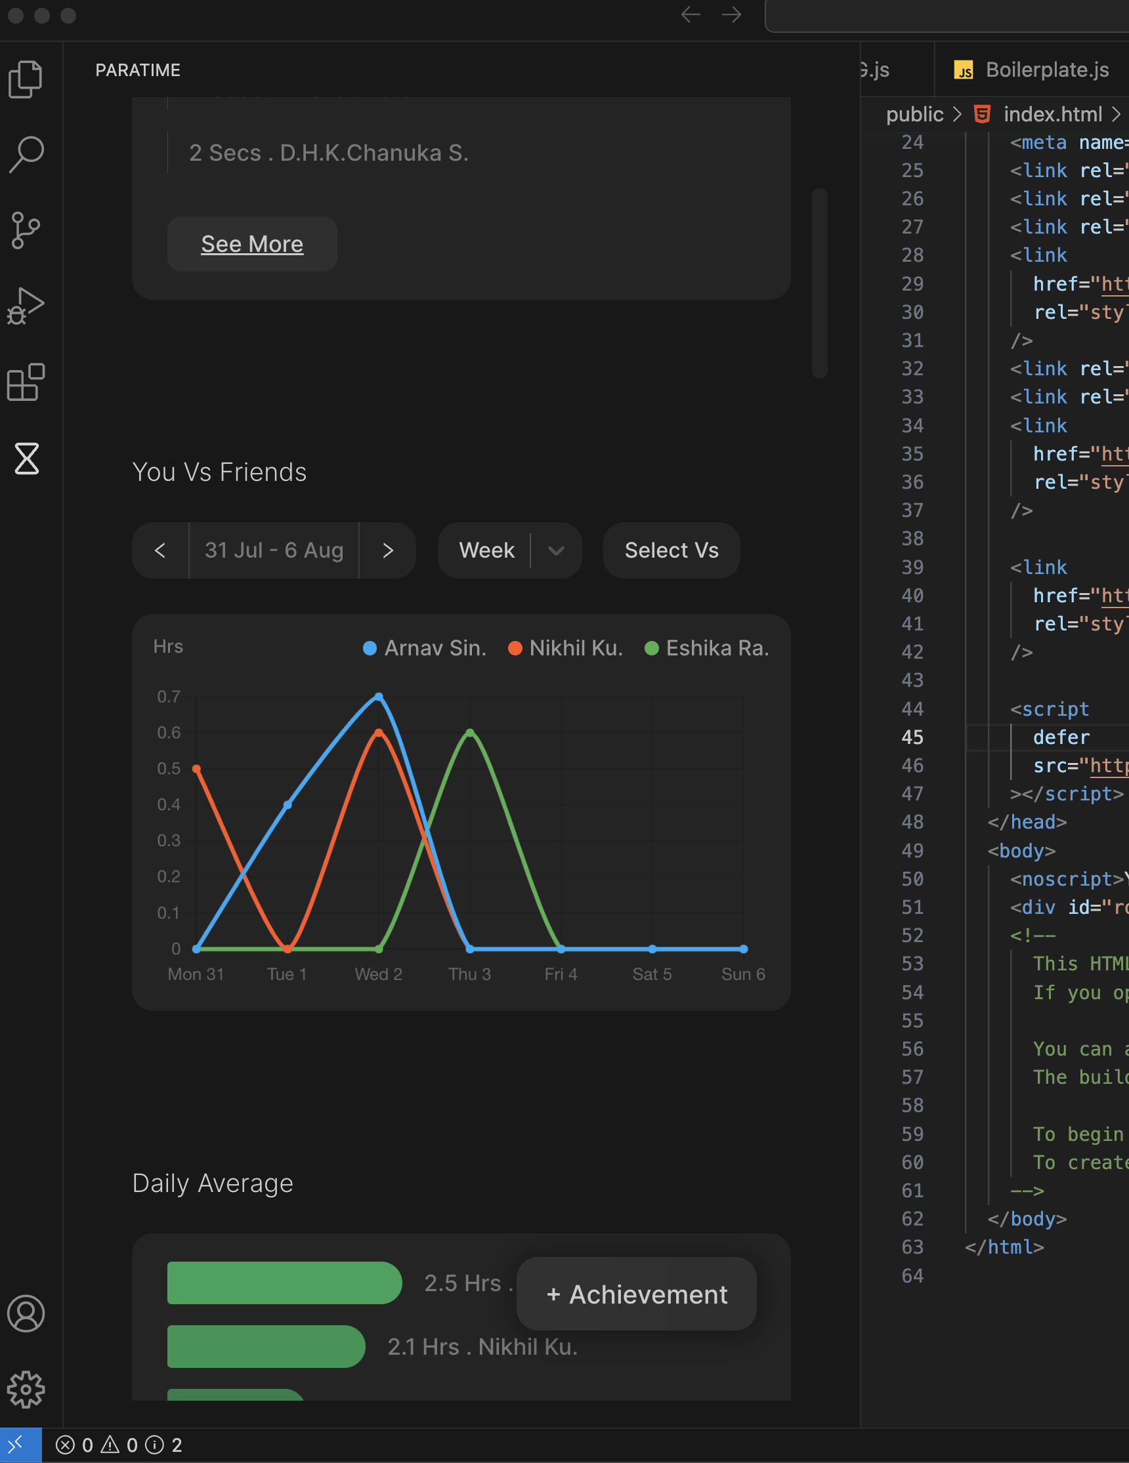Click the 'defer' attribute on line 45

click(1061, 737)
